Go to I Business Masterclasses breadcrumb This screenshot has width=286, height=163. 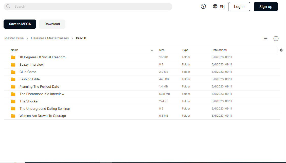(x=50, y=38)
